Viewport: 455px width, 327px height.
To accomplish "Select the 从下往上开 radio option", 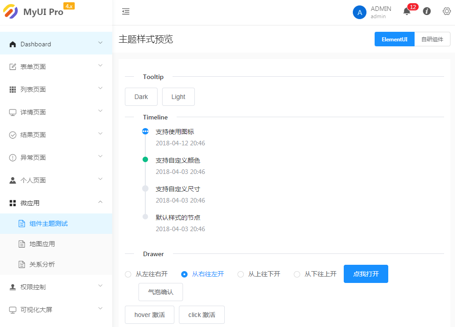I will (x=297, y=274).
